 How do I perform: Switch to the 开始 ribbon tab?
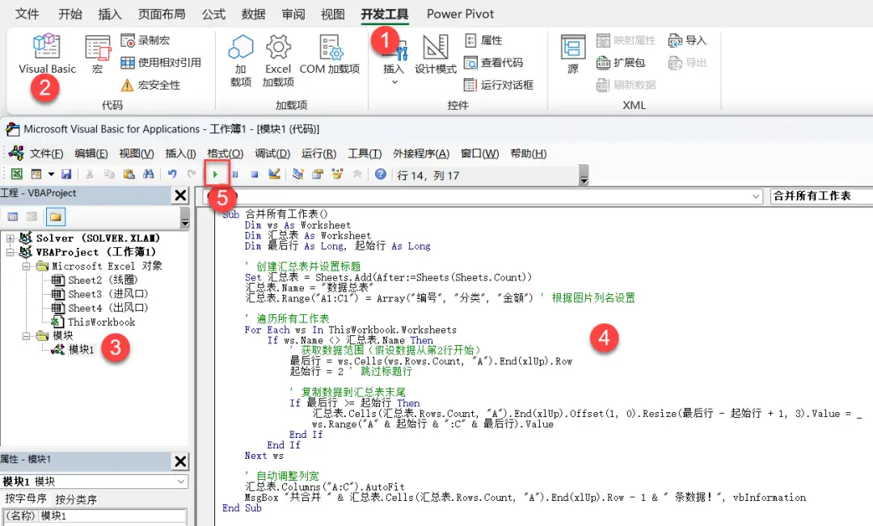coord(70,14)
